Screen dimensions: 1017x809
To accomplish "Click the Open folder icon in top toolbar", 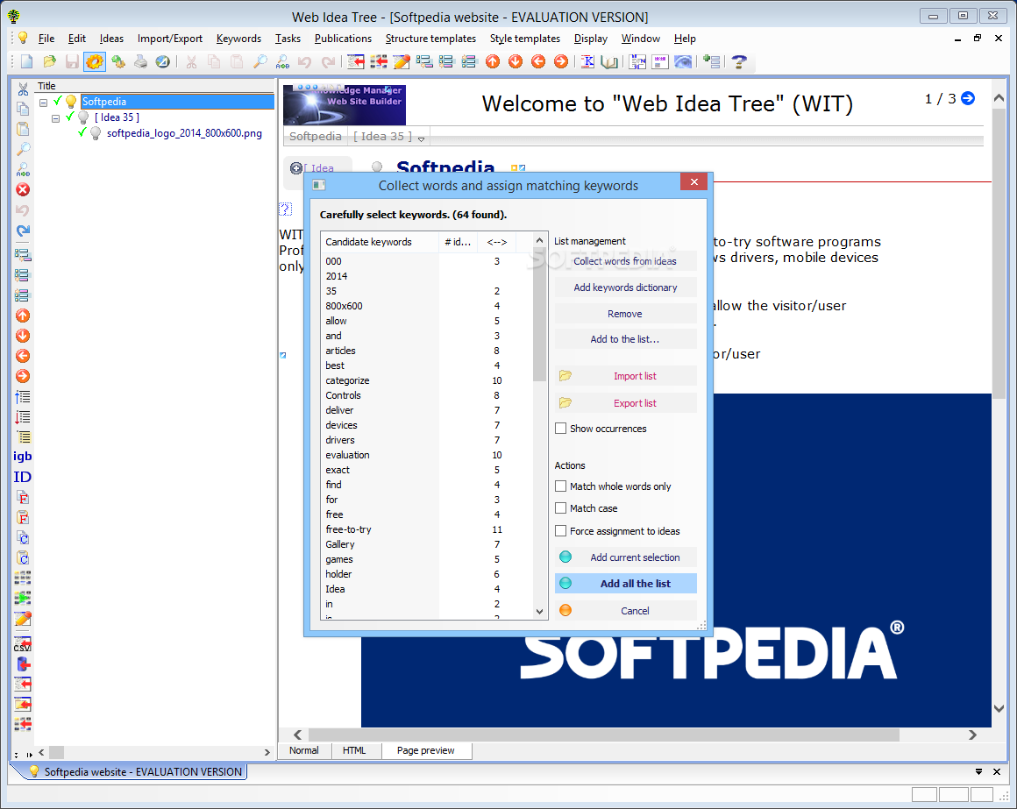I will [x=49, y=61].
